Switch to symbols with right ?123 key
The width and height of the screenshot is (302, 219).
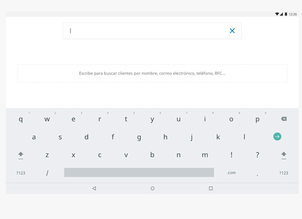284,173
